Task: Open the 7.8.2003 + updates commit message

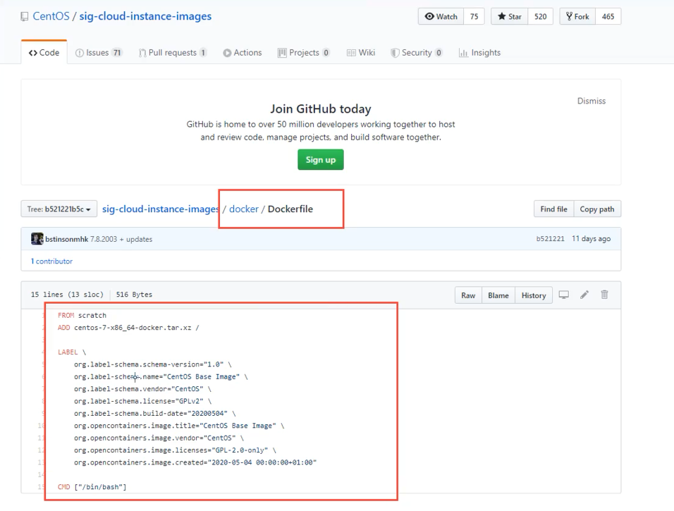Action: 121,239
